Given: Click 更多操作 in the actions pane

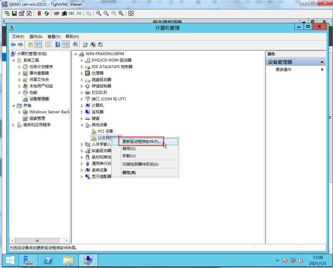Looking at the screenshot, I should (284, 70).
